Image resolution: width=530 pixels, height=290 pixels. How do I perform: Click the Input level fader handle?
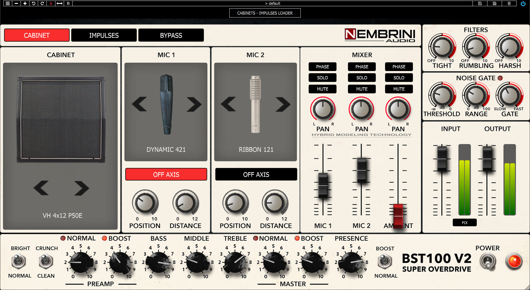[x=442, y=159]
